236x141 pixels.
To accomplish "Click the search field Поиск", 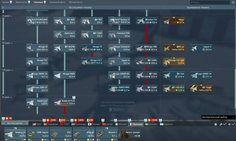I will click(x=210, y=2).
